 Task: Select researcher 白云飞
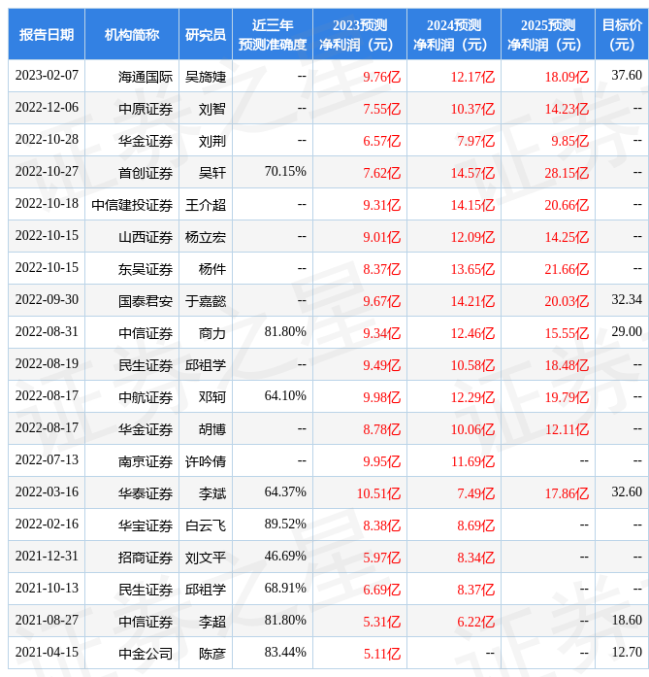[x=206, y=525]
